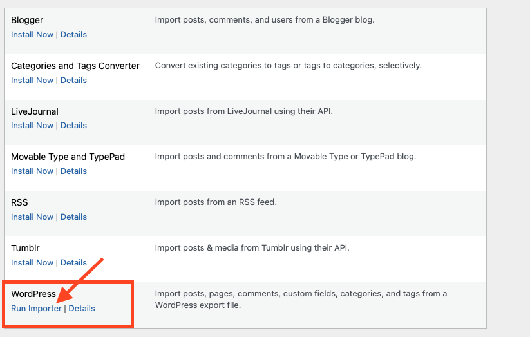Viewport: 530px width, 337px height.
Task: Click Install Now under Blogger
Action: 32,35
